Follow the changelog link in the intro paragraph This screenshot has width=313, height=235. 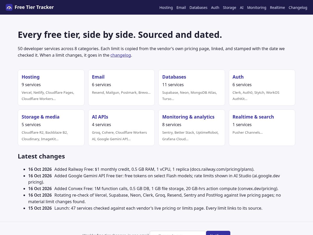(121, 55)
